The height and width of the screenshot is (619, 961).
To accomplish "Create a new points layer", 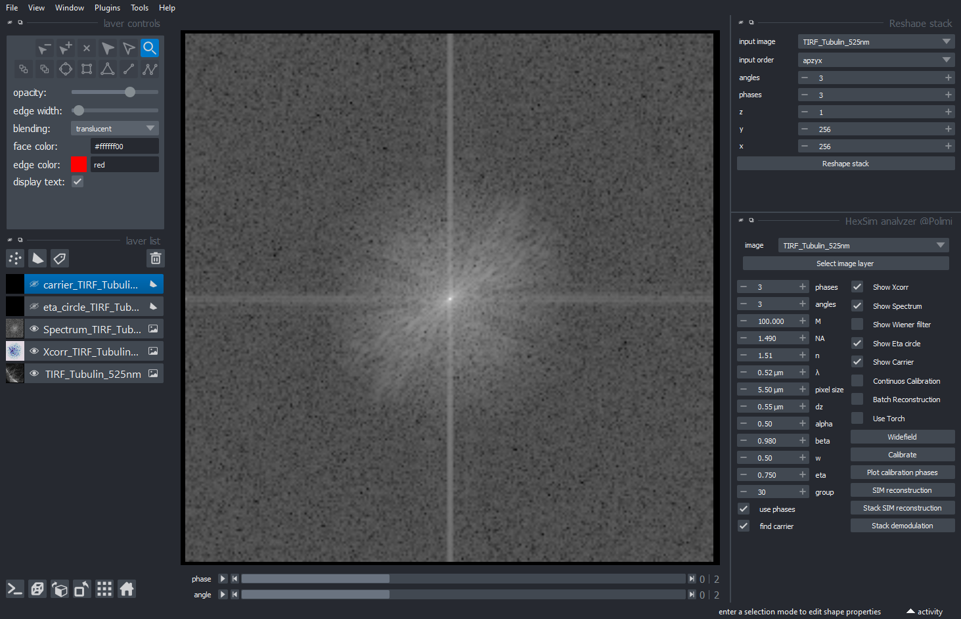I will pos(15,258).
